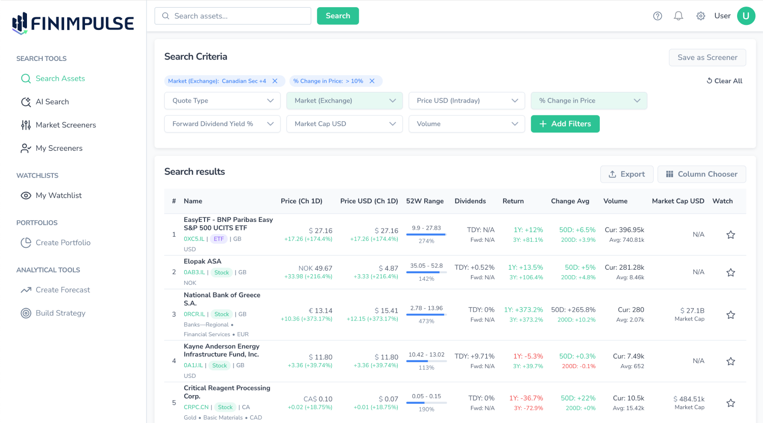Click the user avatar circle
This screenshot has width=763, height=423.
pyautogui.click(x=746, y=16)
